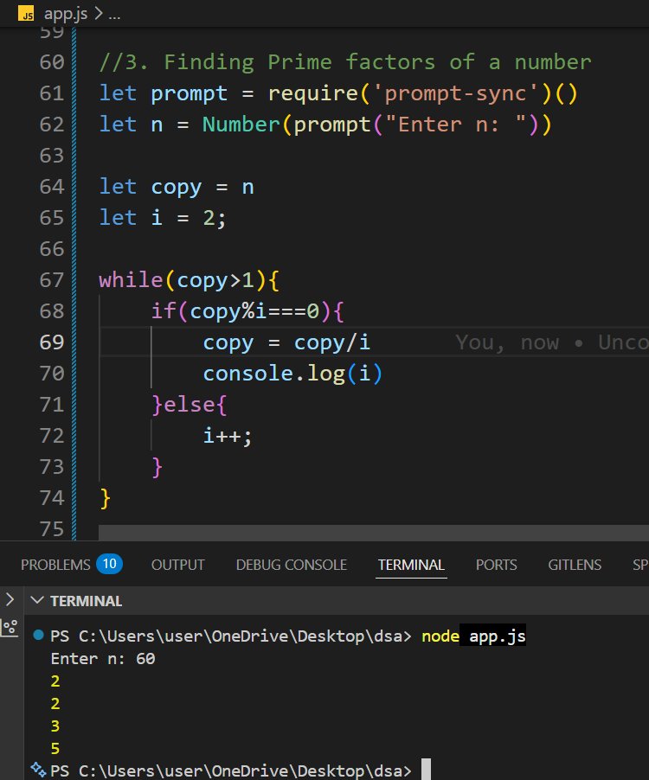Click 'Enter n: 60' terminal output

102,659
